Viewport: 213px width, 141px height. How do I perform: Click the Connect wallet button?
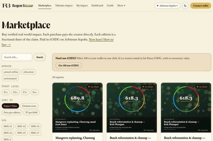coord(201,6)
